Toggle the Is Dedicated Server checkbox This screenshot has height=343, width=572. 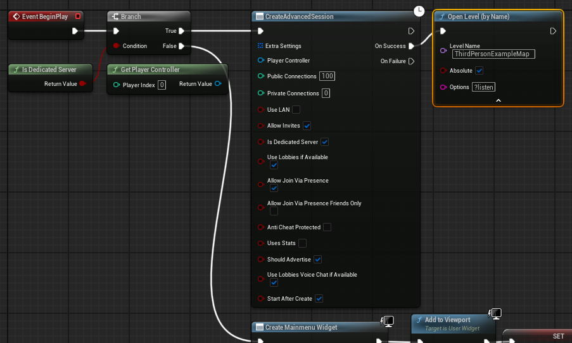coord(325,142)
